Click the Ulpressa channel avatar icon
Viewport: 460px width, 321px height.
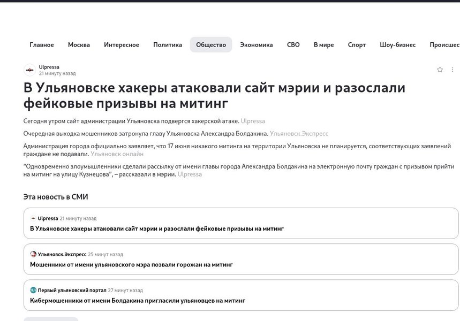[29, 69]
